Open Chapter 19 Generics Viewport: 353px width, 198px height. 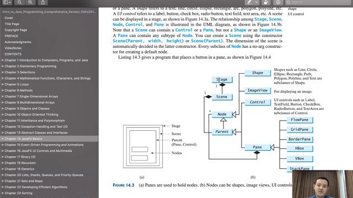tap(19, 169)
